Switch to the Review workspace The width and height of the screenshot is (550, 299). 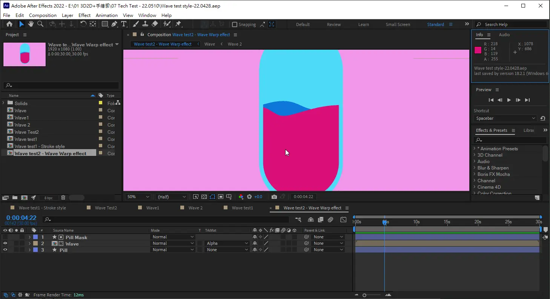click(x=333, y=24)
